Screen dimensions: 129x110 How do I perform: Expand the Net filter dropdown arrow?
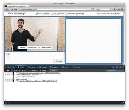tap(11, 71)
